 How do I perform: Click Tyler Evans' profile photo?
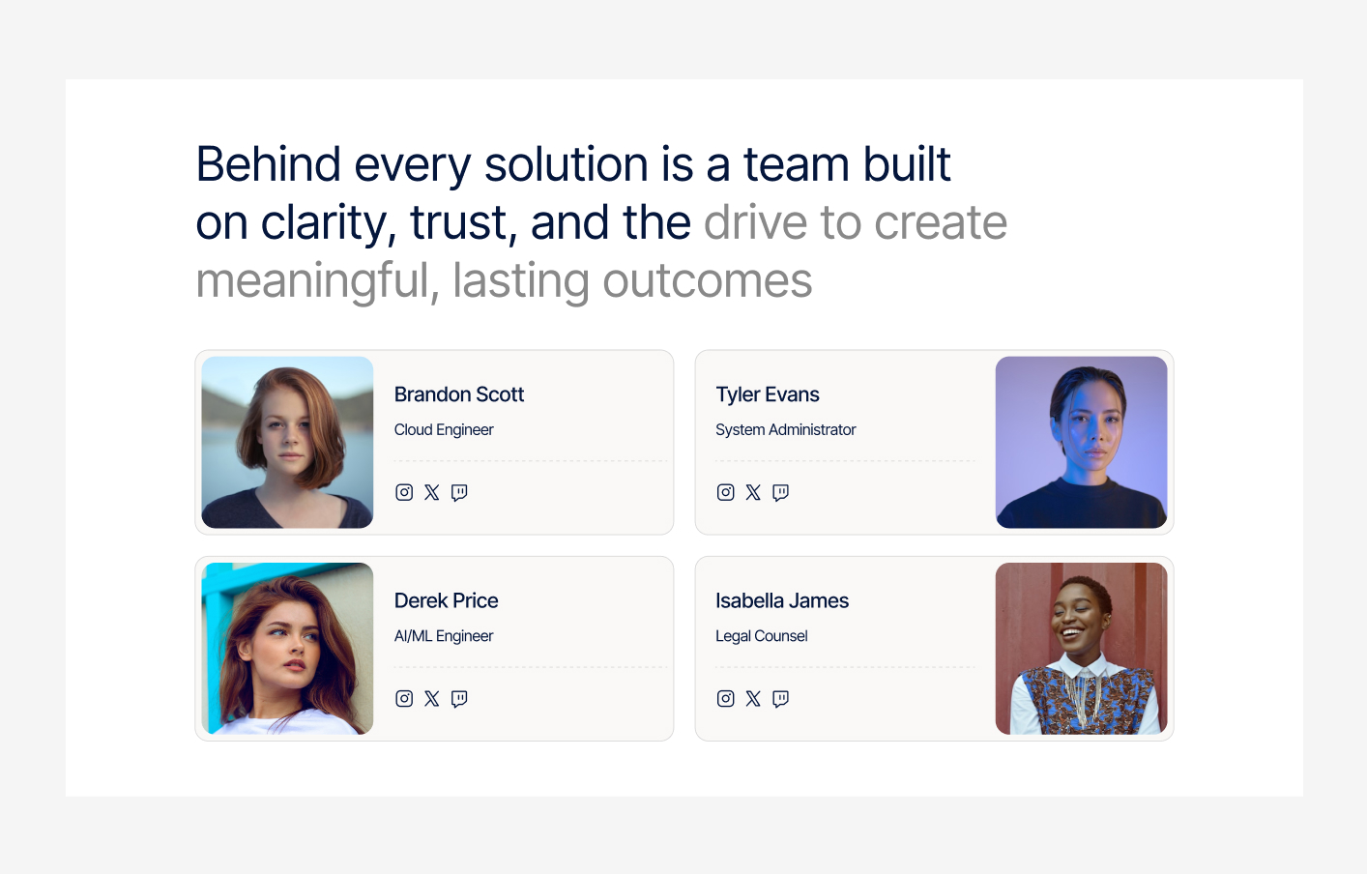pyautogui.click(x=1081, y=443)
